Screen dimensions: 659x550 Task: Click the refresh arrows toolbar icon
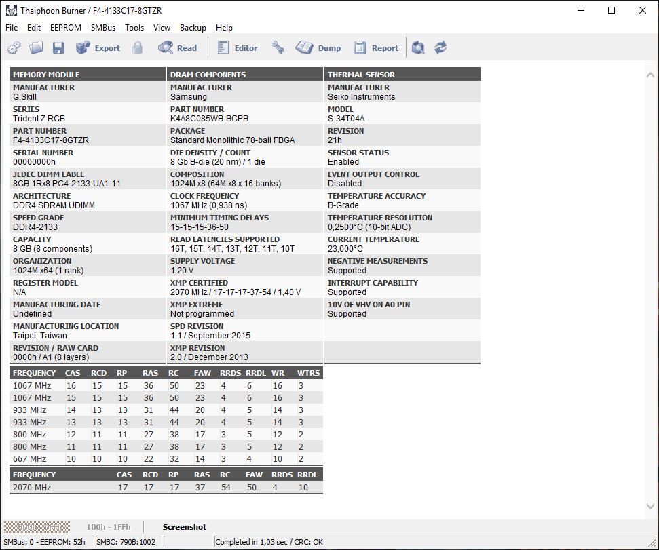coord(440,47)
